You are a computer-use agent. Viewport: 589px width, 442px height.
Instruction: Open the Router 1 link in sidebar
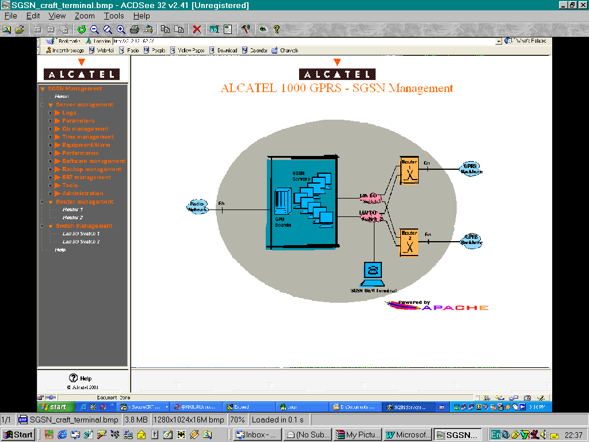[72, 209]
